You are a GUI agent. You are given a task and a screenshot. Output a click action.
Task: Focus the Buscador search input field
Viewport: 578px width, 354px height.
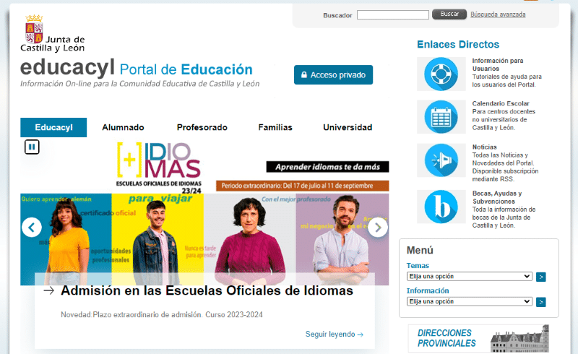click(x=393, y=14)
